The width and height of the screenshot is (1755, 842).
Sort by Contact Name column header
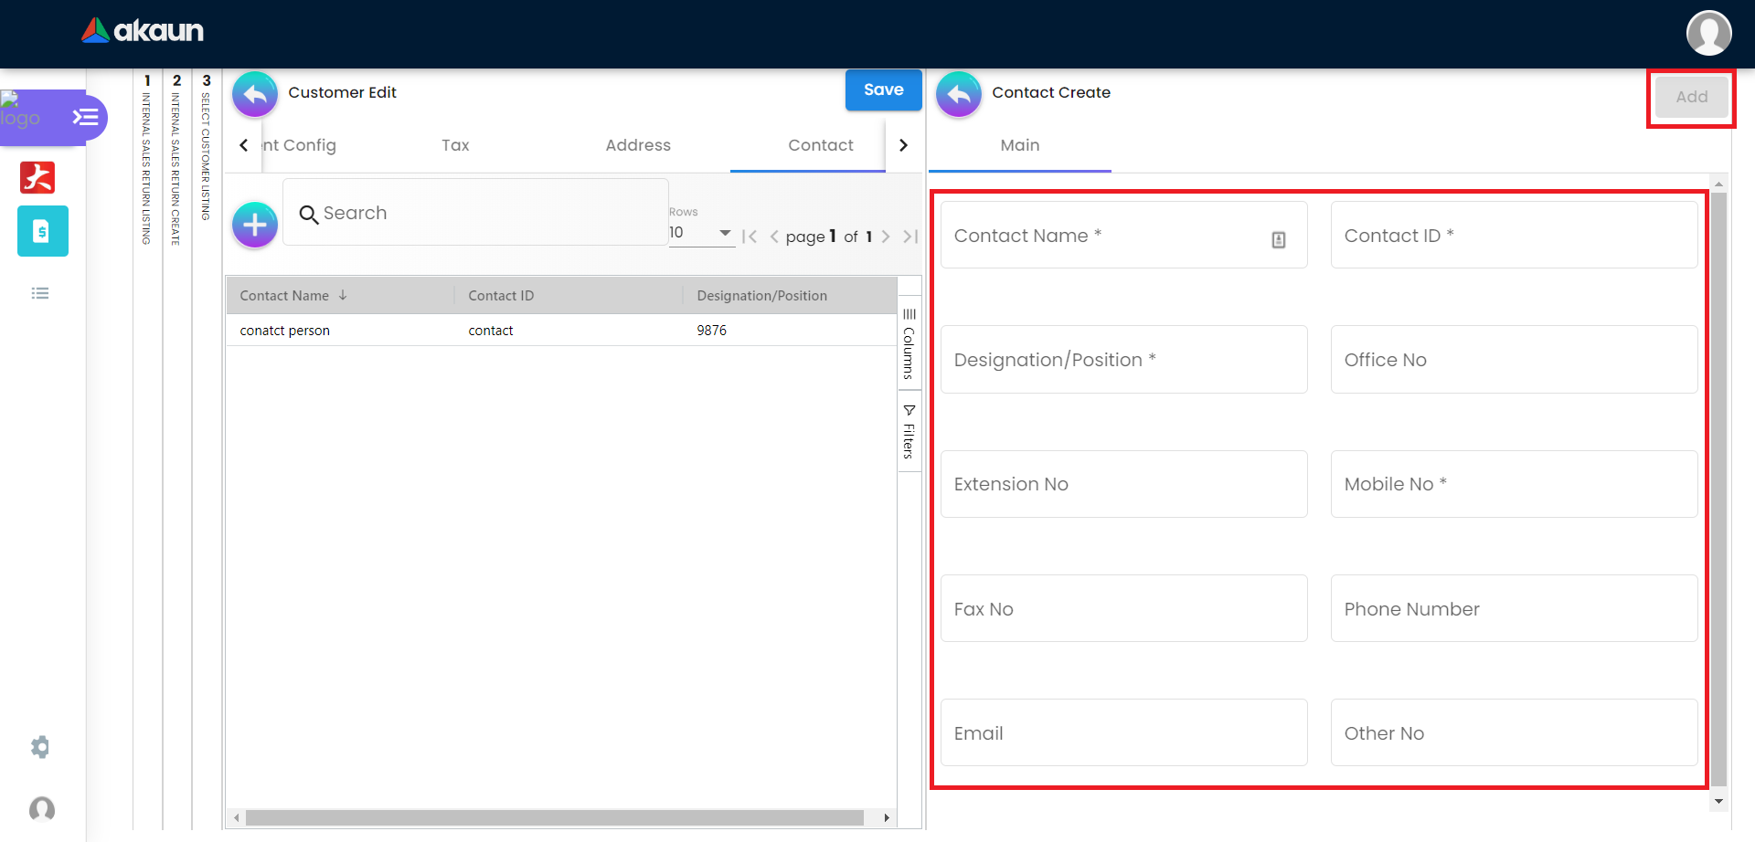coord(284,296)
